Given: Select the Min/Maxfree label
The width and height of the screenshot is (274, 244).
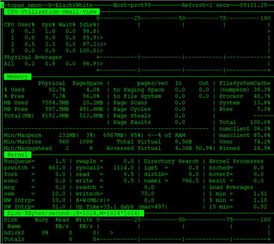Looking at the screenshot, I should (x=23, y=142).
